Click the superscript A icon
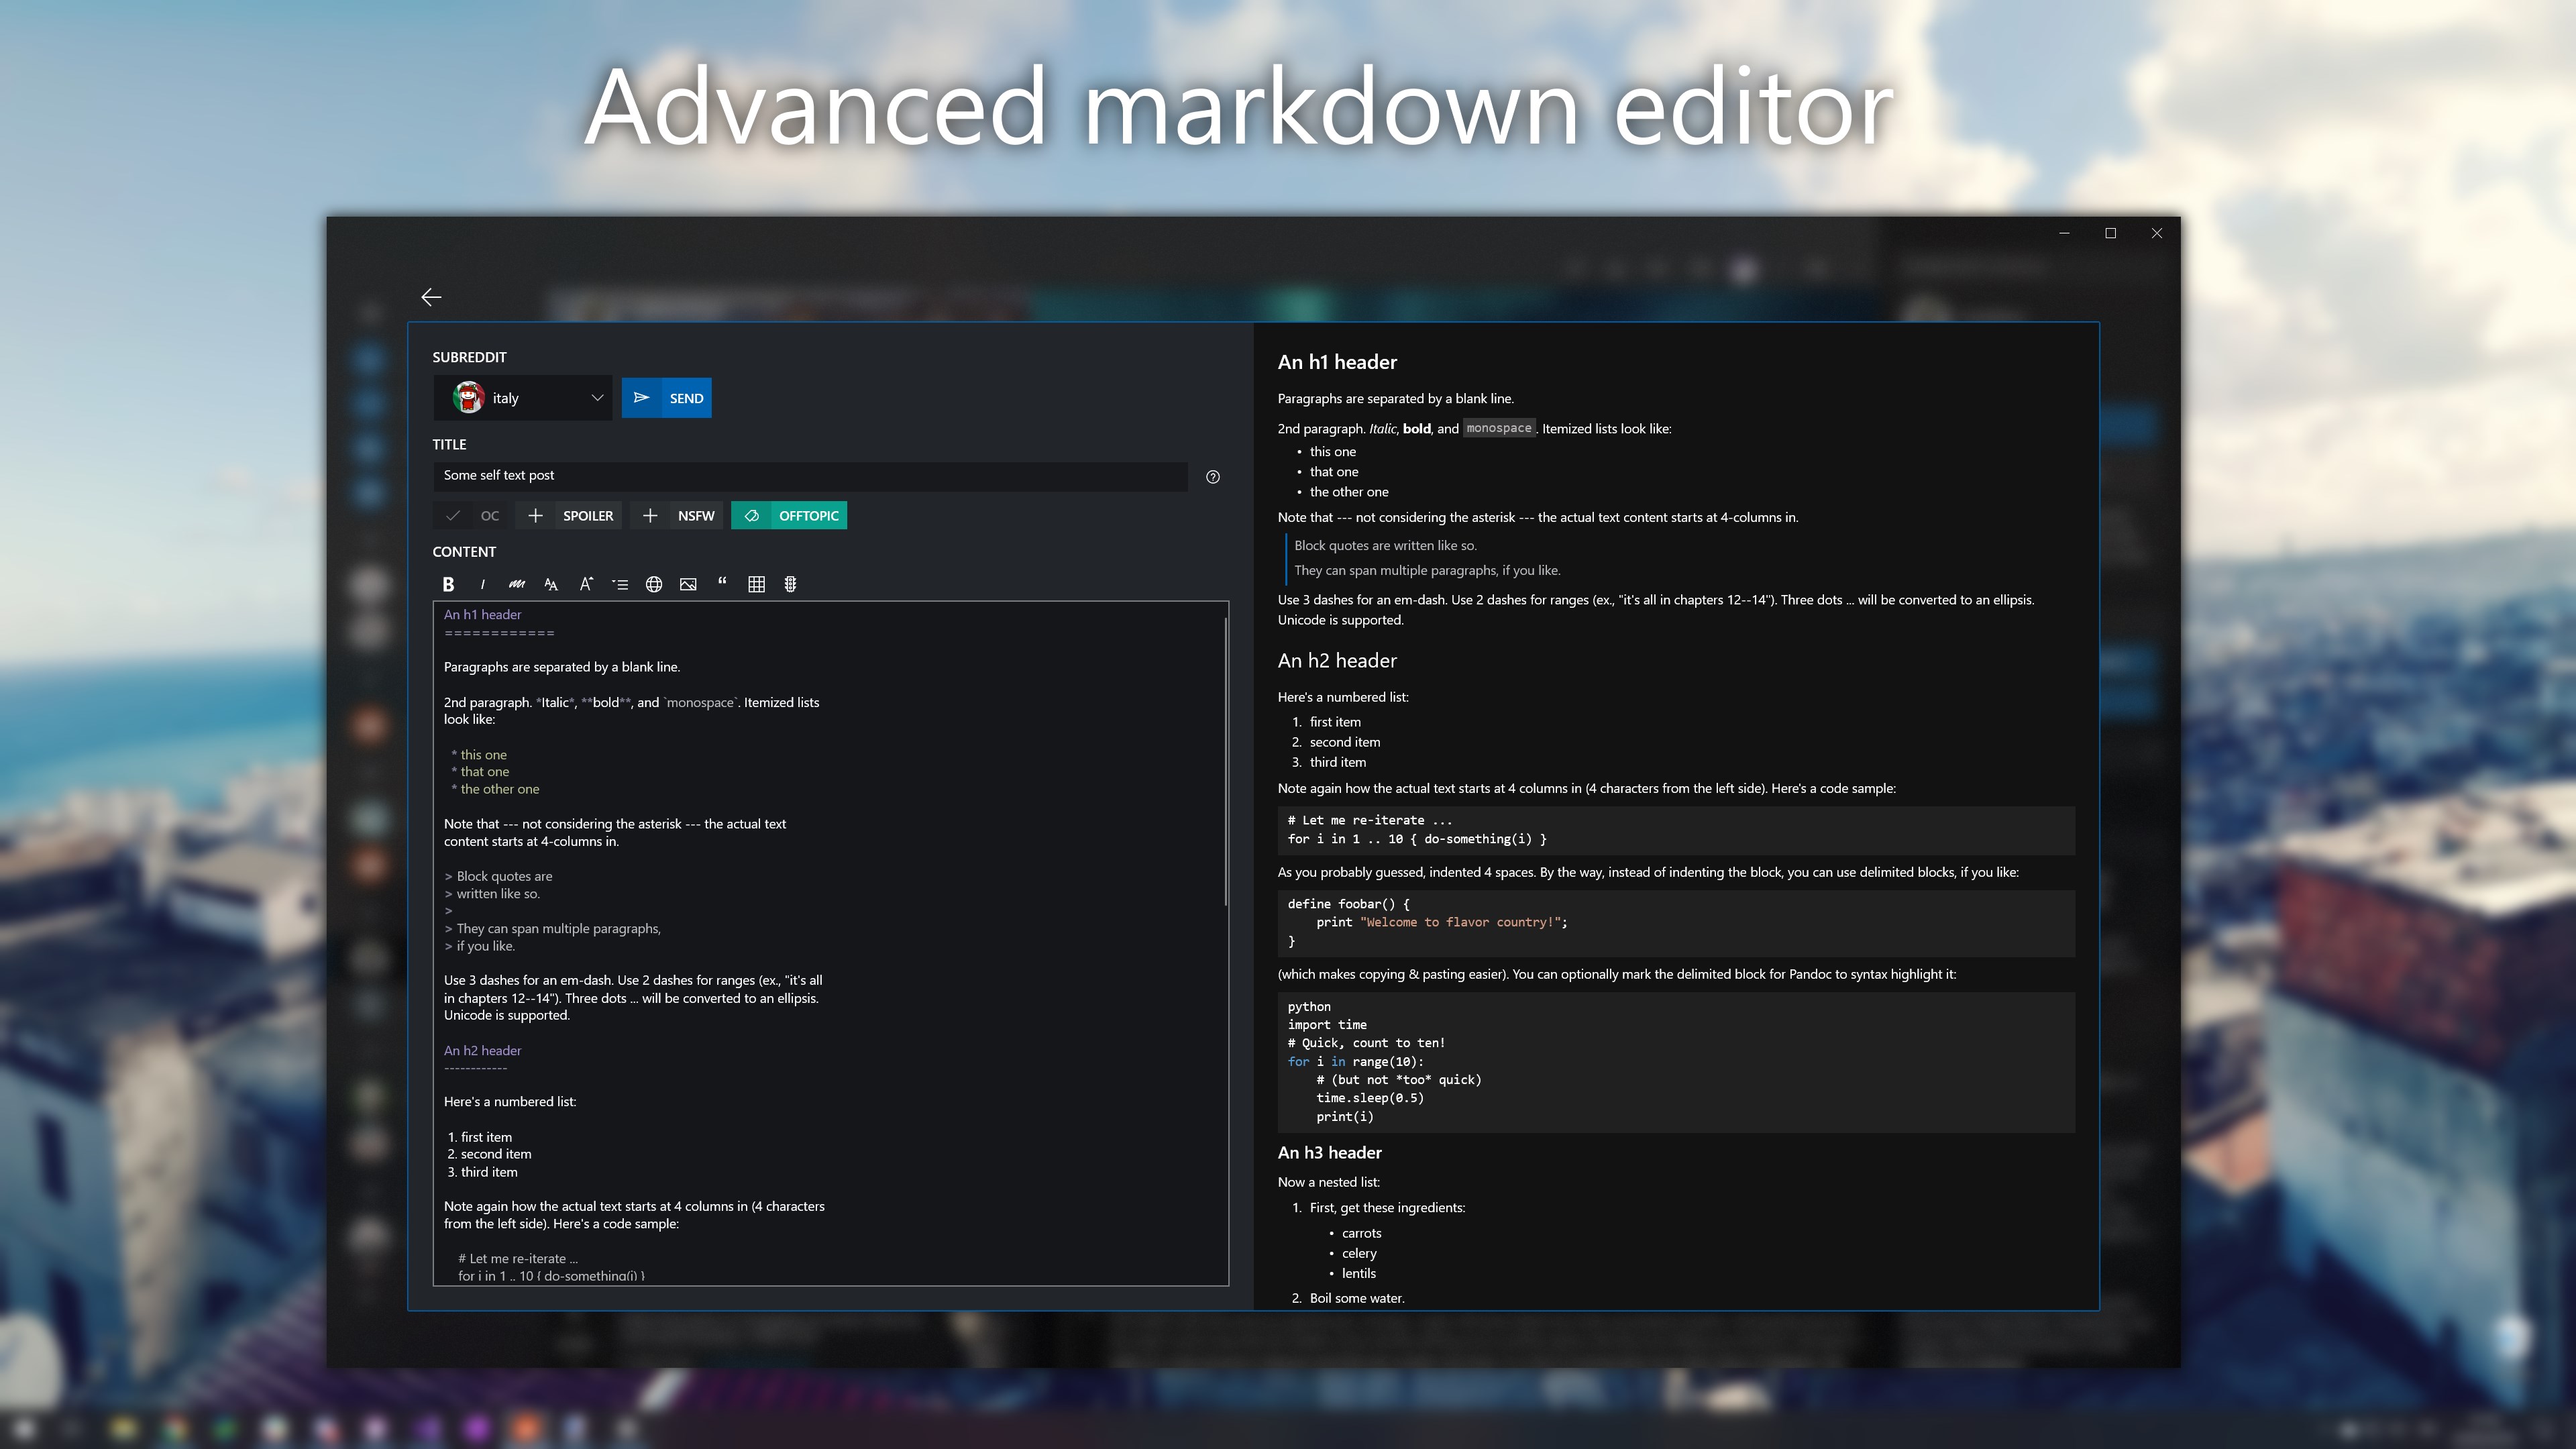 (x=586, y=584)
